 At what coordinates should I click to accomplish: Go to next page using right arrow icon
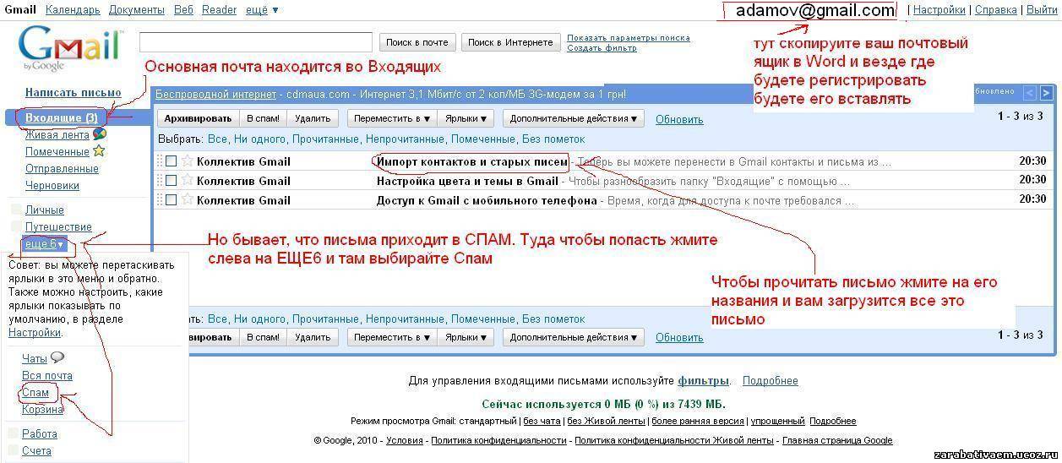click(x=1046, y=93)
